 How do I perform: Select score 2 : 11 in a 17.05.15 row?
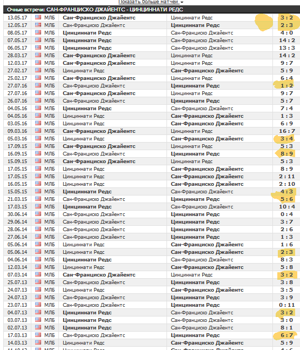click(287, 176)
